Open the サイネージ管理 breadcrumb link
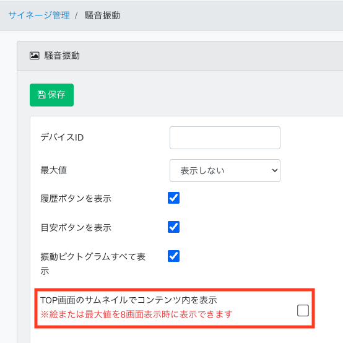 click(39, 15)
